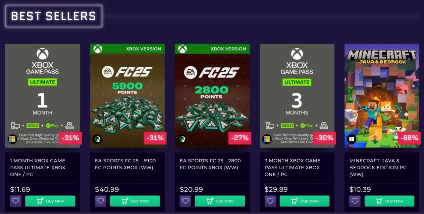Viewport: 424px width, 214px height.
Task: Click the Windows icon on 1 Month Game Pass card
Action: tap(12, 138)
